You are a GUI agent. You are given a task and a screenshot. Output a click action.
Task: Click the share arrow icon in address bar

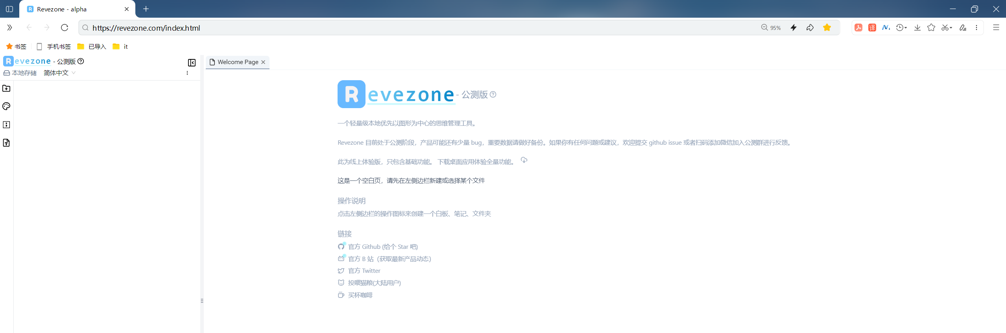pyautogui.click(x=810, y=28)
